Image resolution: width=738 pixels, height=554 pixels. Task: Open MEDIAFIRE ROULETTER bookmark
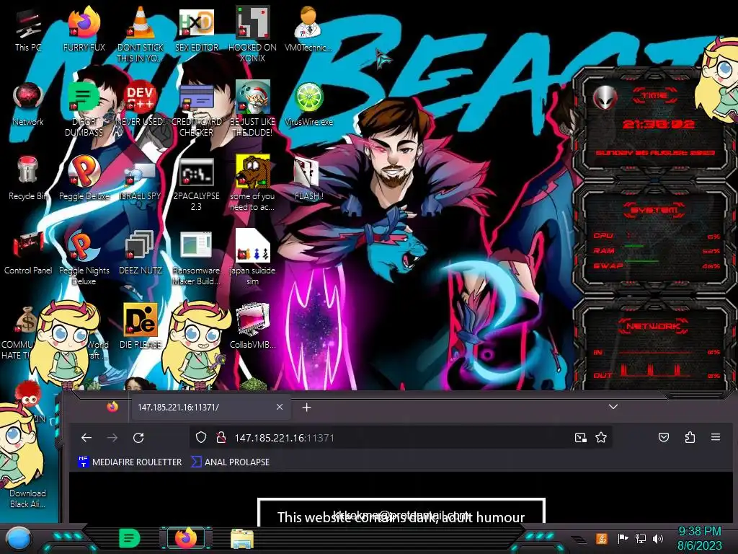pyautogui.click(x=130, y=462)
